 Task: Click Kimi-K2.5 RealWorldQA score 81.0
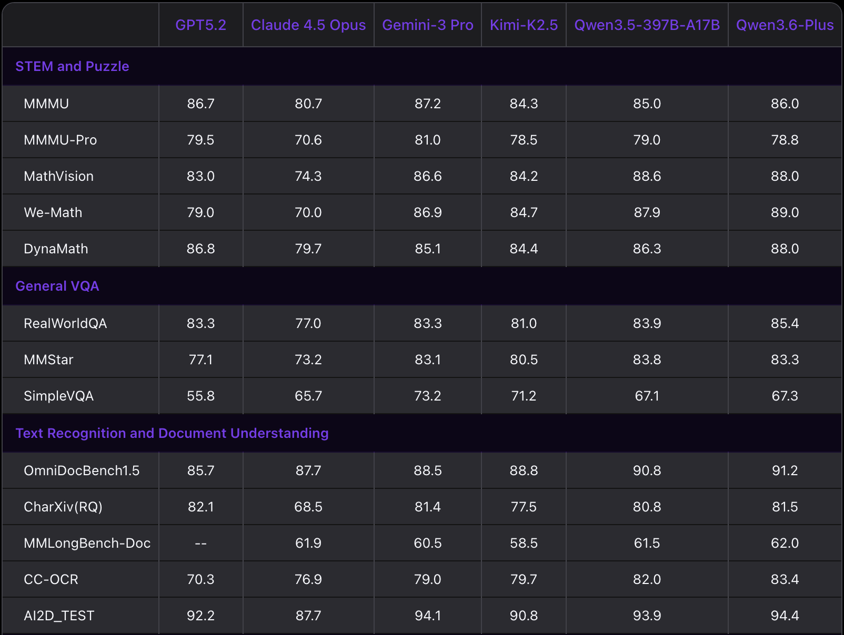[524, 323]
